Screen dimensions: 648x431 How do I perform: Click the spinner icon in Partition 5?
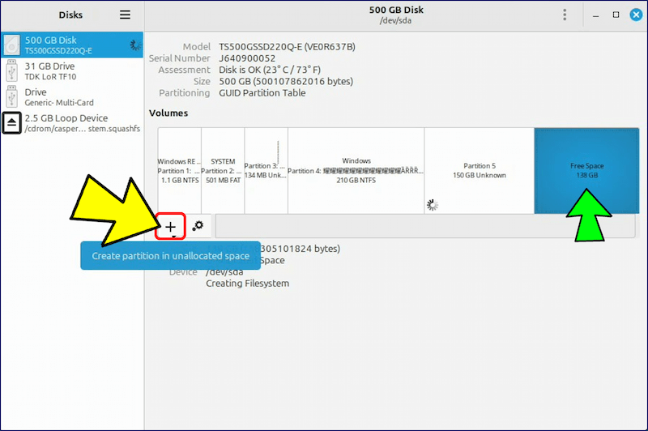click(x=433, y=205)
